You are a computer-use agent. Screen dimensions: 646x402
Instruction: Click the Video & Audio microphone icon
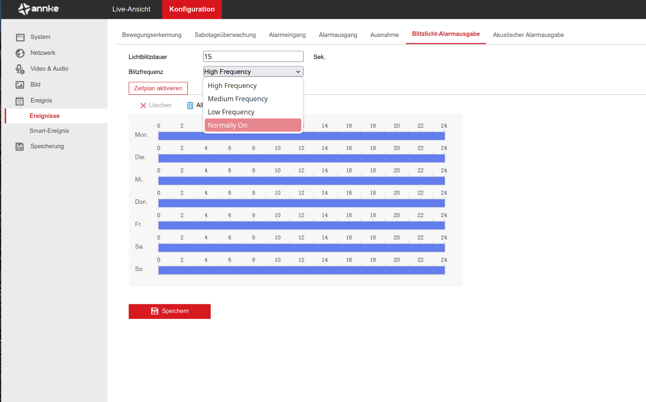pyautogui.click(x=20, y=69)
